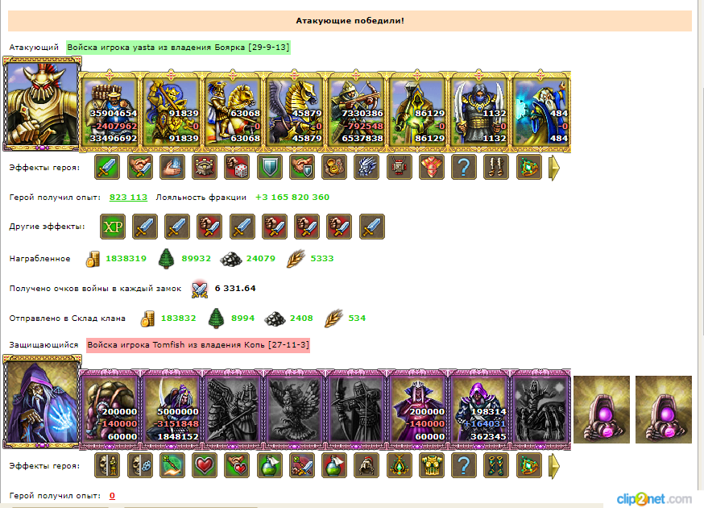The height and width of the screenshot is (508, 704).
Task: Click the dice effect icon in attacker effects
Action: [x=237, y=167]
